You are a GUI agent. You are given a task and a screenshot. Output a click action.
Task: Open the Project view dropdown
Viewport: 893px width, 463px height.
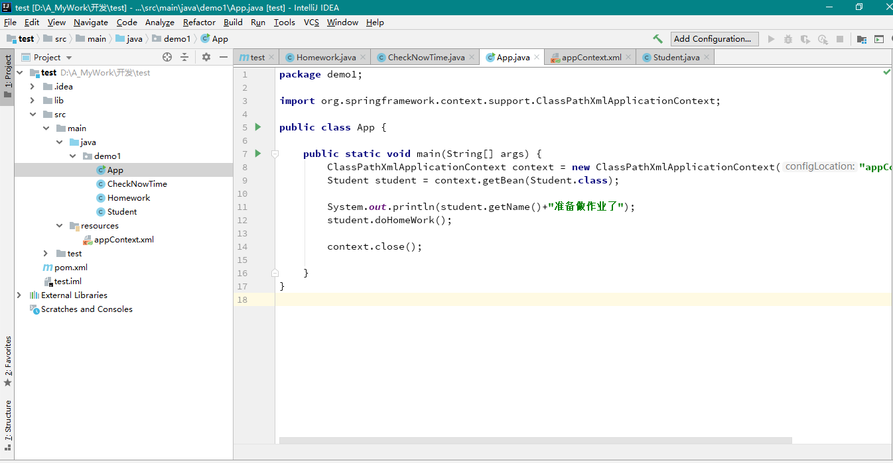click(69, 58)
